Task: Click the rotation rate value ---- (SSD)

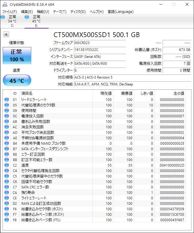Action: click(x=177, y=57)
